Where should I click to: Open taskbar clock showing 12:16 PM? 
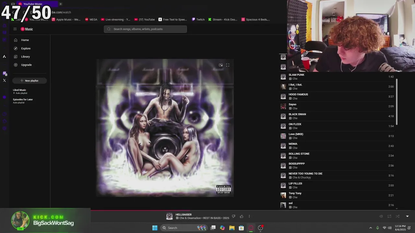coord(400,228)
